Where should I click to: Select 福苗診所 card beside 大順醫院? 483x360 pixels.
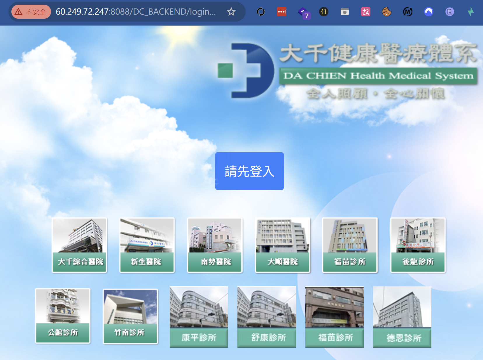click(350, 245)
